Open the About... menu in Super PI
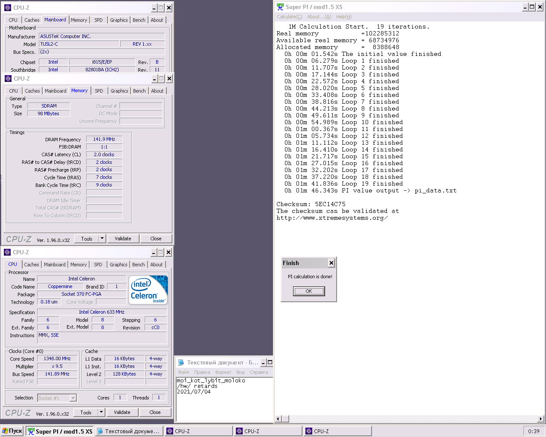546x437 pixels. [x=319, y=17]
